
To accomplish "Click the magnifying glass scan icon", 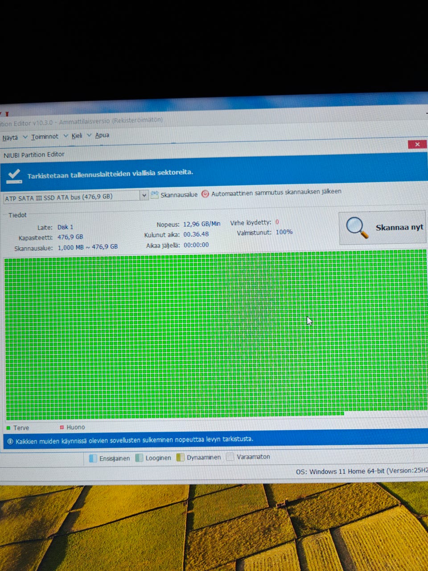I will coord(357,228).
